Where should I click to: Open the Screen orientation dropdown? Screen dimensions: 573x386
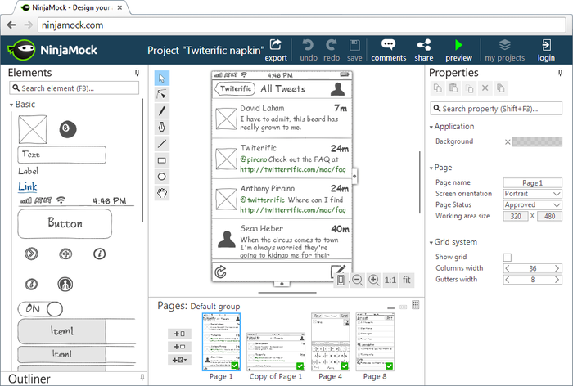point(532,194)
